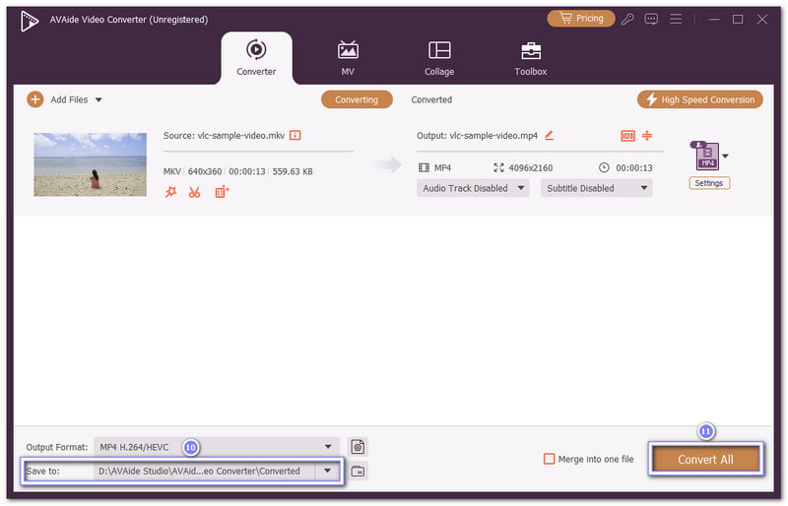The width and height of the screenshot is (788, 506).
Task: Open the Toolbox tab
Action: pos(530,58)
